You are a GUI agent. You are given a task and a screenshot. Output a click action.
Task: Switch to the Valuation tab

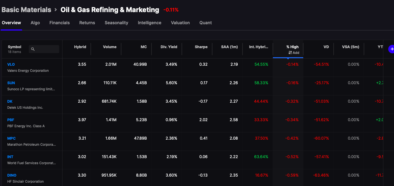coord(180,23)
